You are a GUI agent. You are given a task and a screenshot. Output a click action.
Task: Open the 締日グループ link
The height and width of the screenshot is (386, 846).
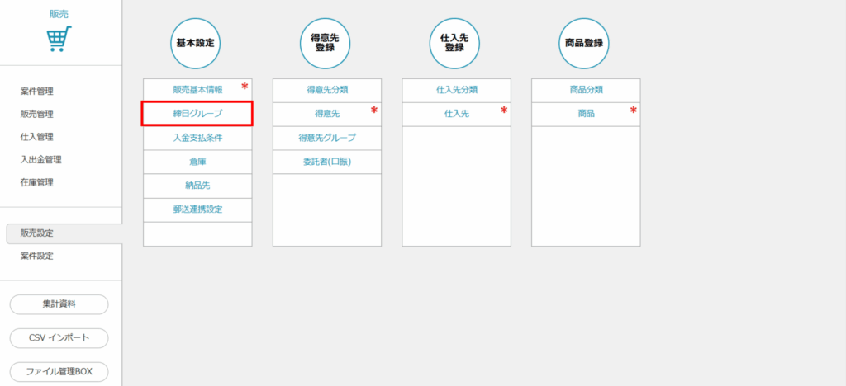click(197, 113)
